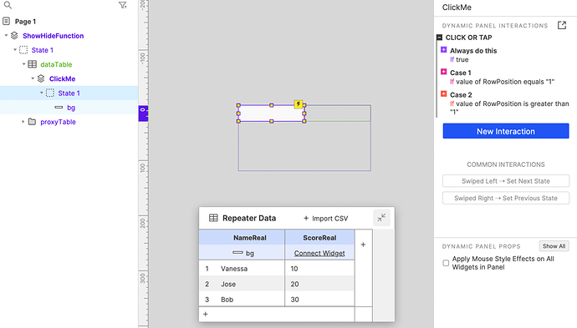Click Import CSV in Repeater Data
The image size is (577, 328).
pyautogui.click(x=325, y=219)
